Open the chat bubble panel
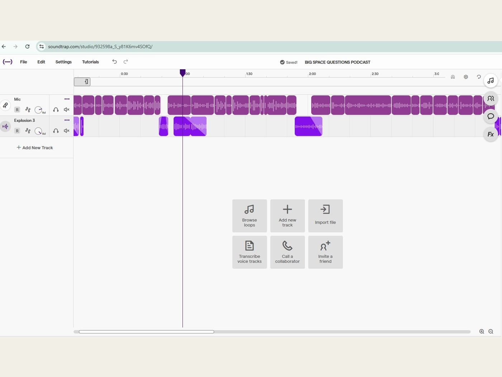Image resolution: width=502 pixels, height=377 pixels. [491, 116]
